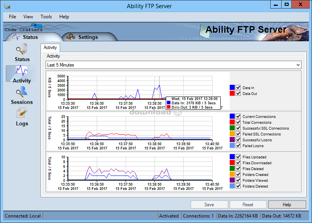The image size is (312, 223).
Task: Click the waveform icon on the Status tab
Action: pos(16,37)
